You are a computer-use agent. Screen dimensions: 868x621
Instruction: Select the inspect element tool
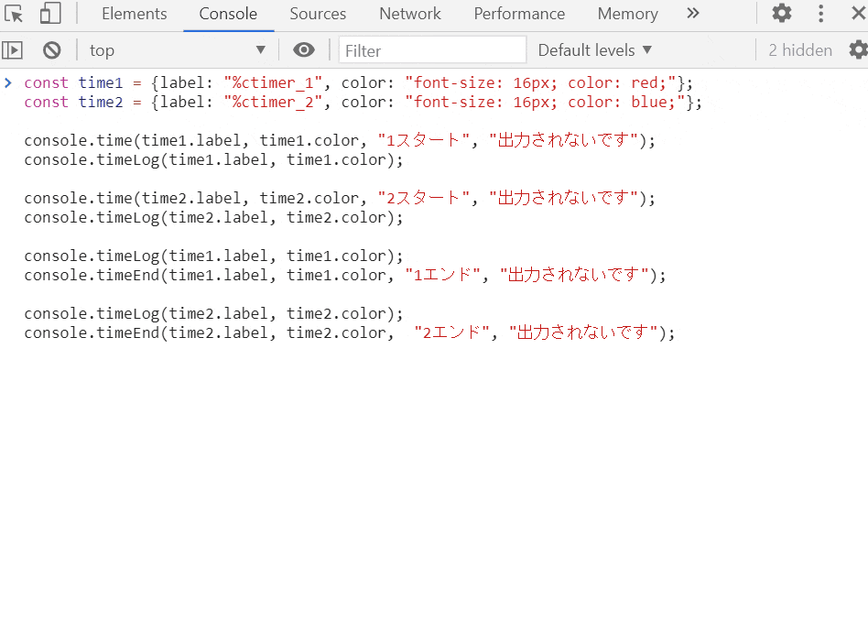[15, 13]
